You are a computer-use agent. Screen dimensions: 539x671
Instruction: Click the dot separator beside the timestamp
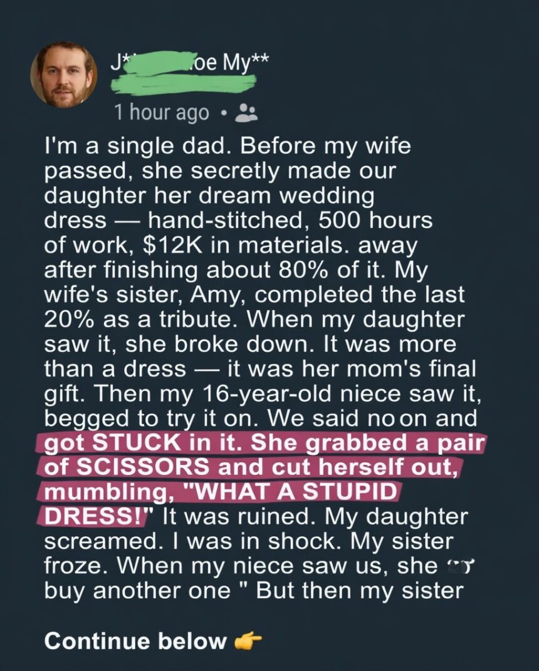pos(223,113)
